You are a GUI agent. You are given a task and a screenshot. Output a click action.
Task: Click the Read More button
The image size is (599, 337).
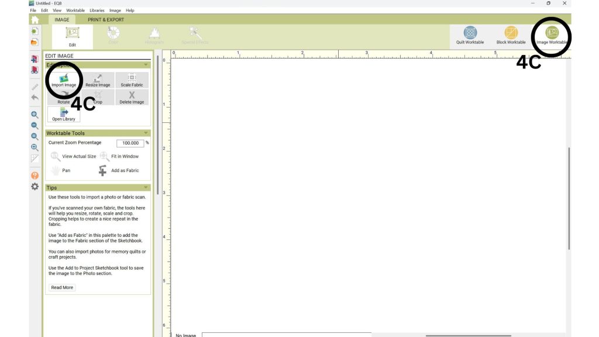[x=62, y=287]
